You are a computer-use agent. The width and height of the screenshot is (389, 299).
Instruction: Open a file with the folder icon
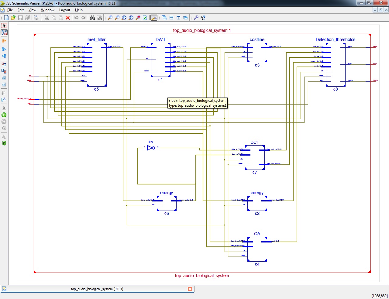tap(13, 18)
